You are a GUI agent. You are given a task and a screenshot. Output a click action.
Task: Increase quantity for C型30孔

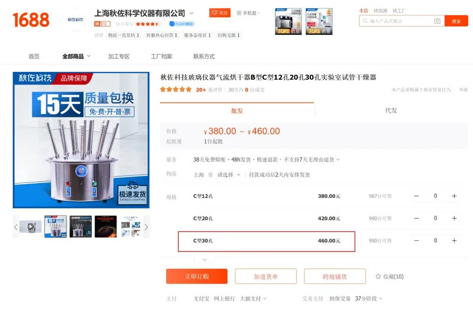pos(454,240)
